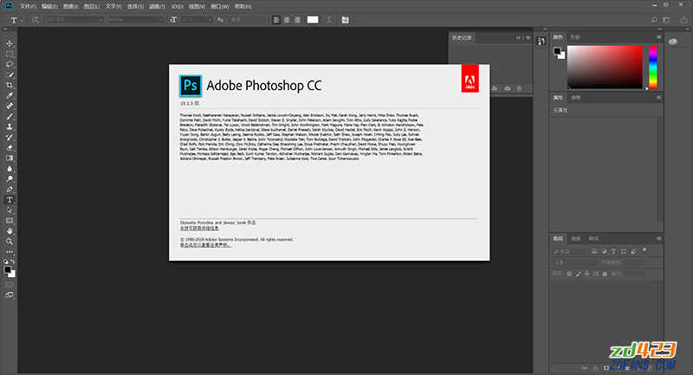
Task: Open the 文件 menu
Action: click(x=28, y=7)
